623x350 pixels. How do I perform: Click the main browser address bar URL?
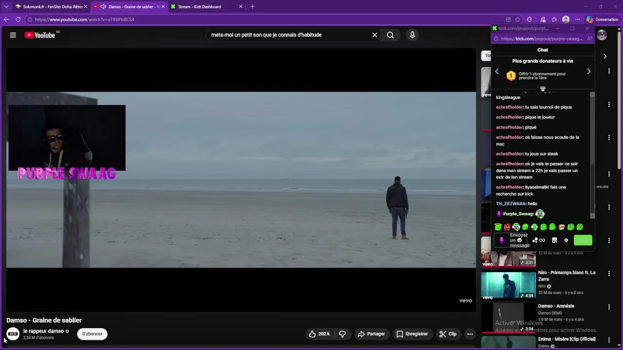pyautogui.click(x=85, y=19)
